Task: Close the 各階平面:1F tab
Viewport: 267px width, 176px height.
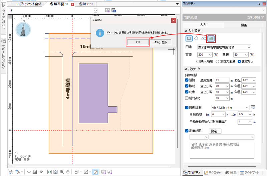Action: point(72,4)
